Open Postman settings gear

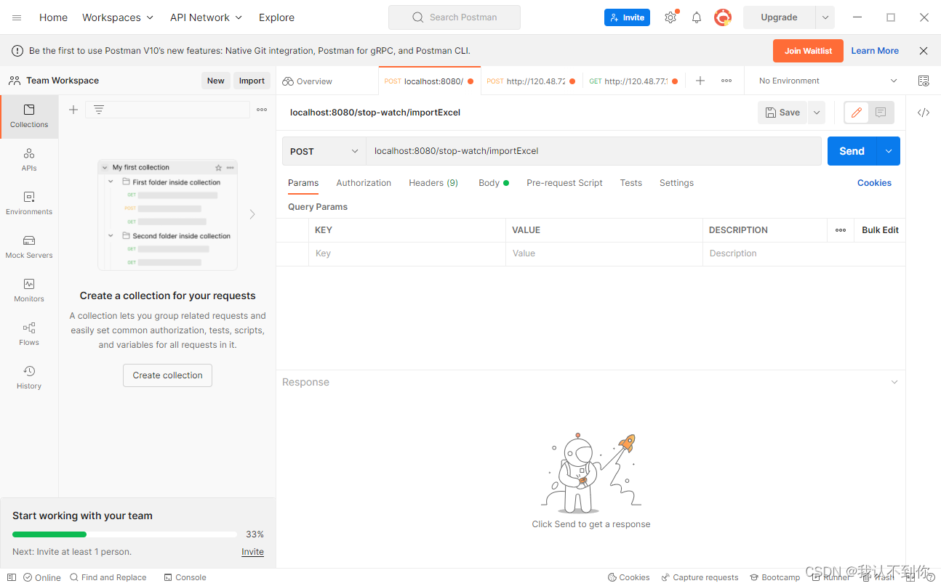pyautogui.click(x=670, y=17)
